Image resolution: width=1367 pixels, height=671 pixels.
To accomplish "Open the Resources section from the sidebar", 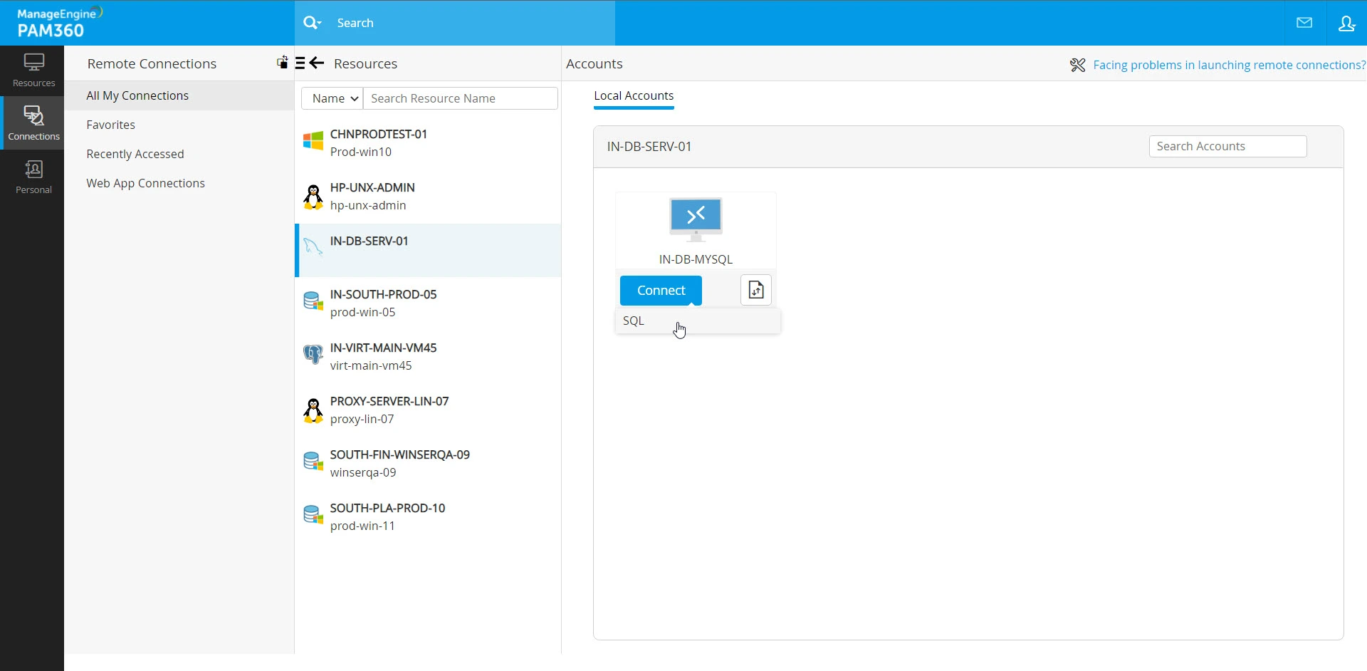I will coord(33,69).
